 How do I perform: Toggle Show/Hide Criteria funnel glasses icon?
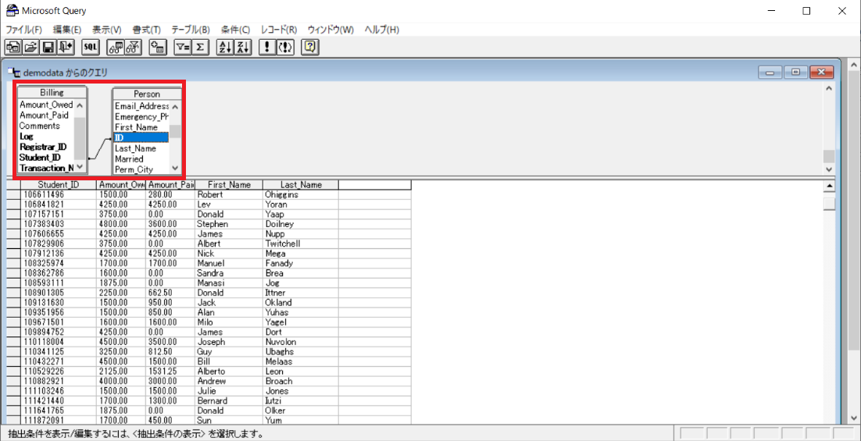[x=133, y=48]
